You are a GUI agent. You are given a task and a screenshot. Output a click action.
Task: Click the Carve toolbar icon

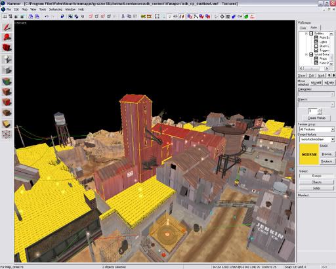pyautogui.click(x=62, y=16)
